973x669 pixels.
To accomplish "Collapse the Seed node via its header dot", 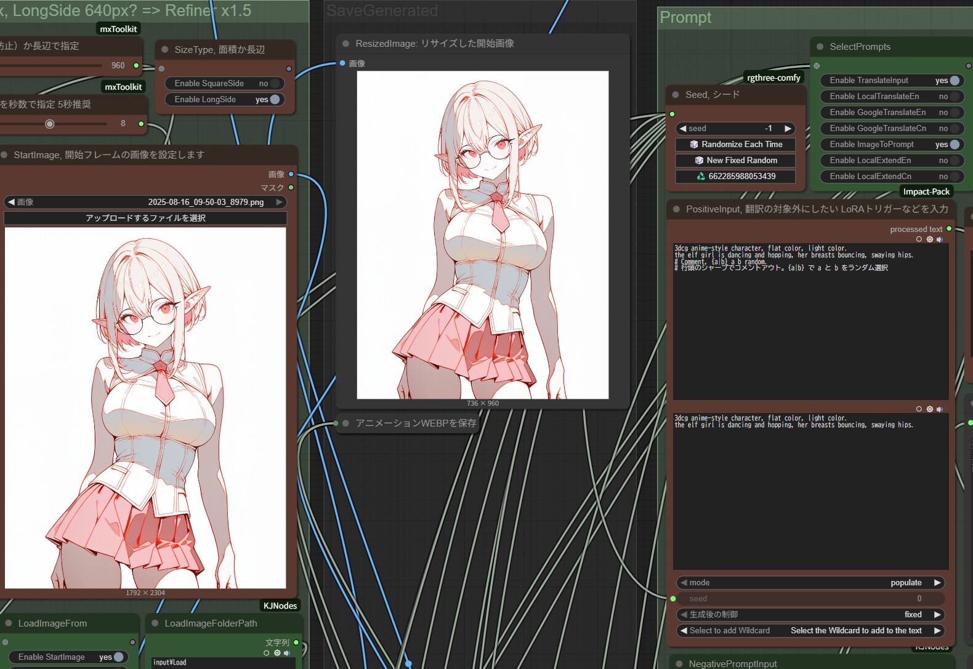I will 676,95.
